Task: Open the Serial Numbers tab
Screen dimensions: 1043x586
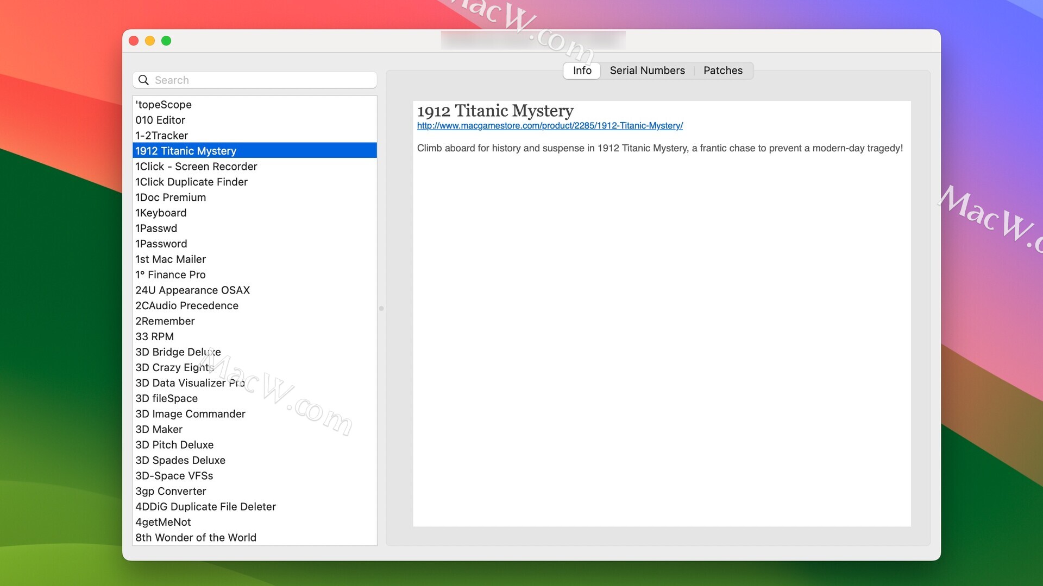Action: pos(647,71)
